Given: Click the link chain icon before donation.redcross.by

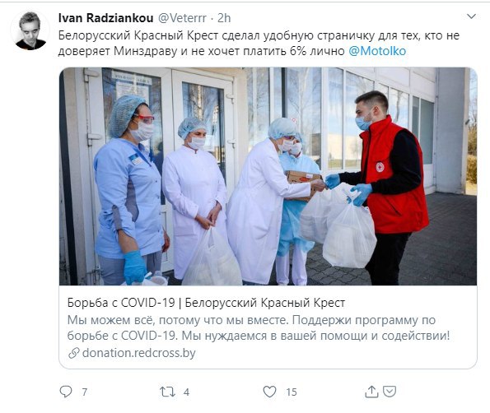Looking at the screenshot, I should (x=74, y=354).
